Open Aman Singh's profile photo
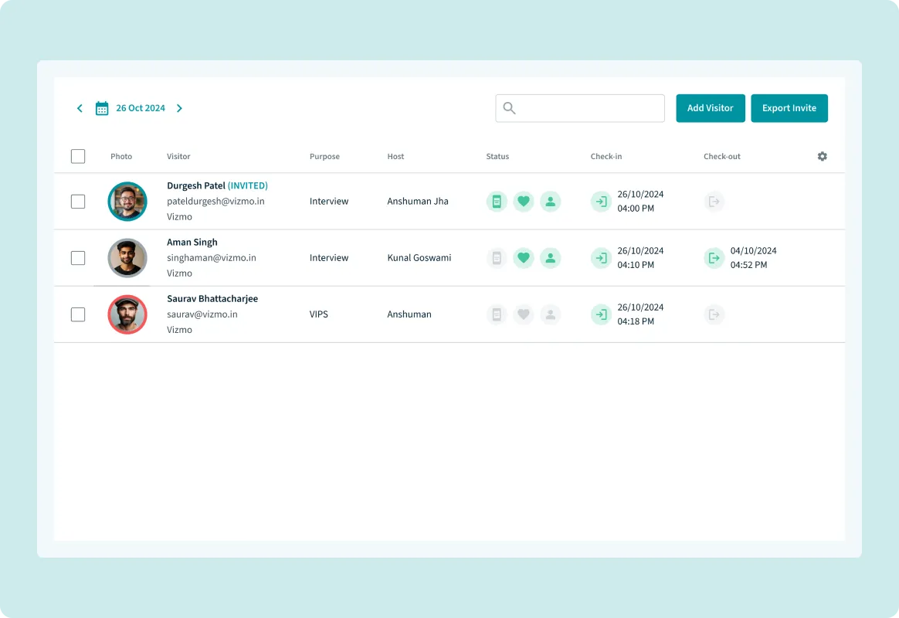 coord(127,258)
